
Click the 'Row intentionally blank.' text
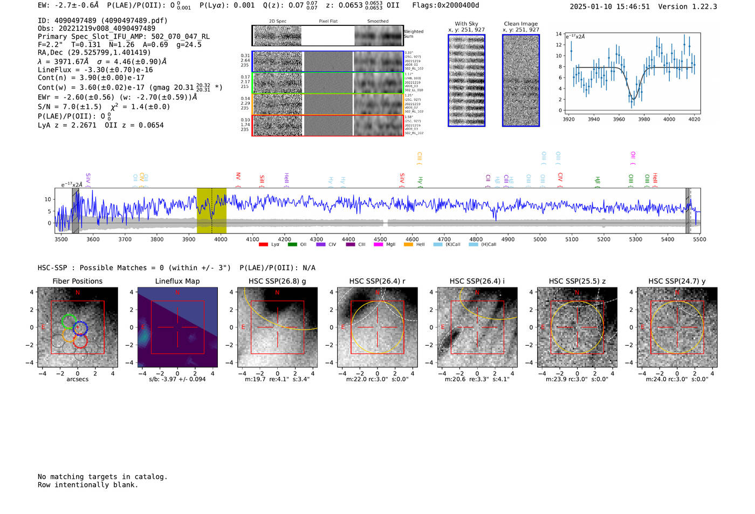(88, 485)
